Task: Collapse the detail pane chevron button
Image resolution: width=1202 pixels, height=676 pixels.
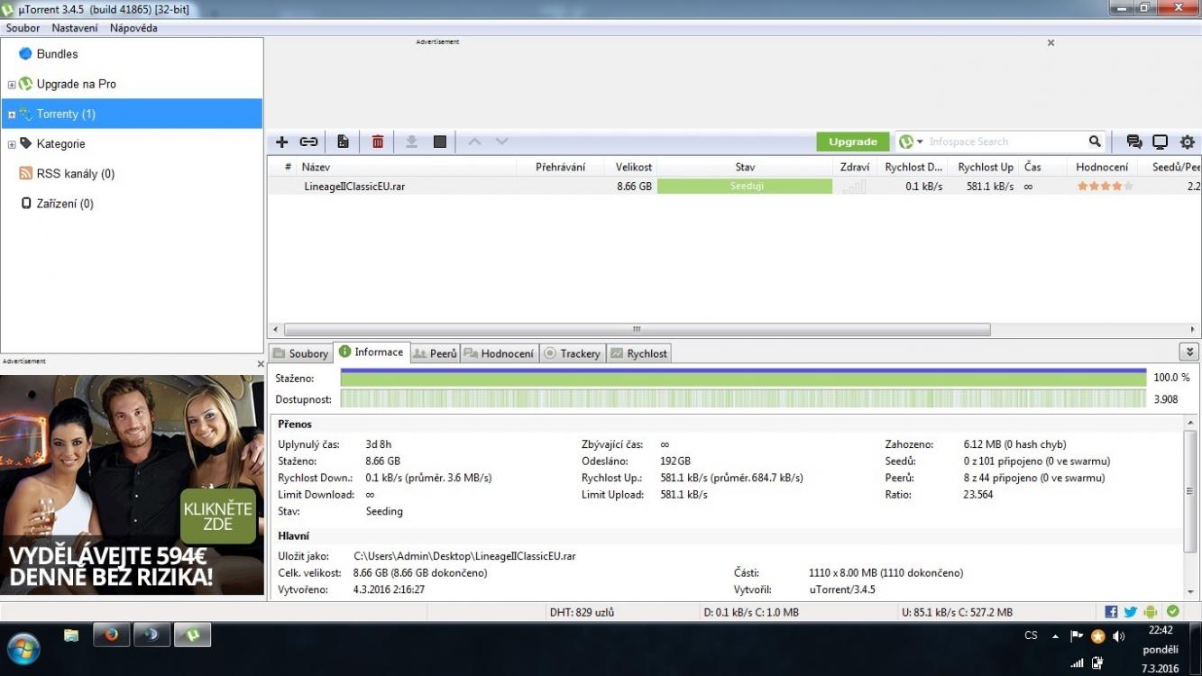Action: (1188, 352)
